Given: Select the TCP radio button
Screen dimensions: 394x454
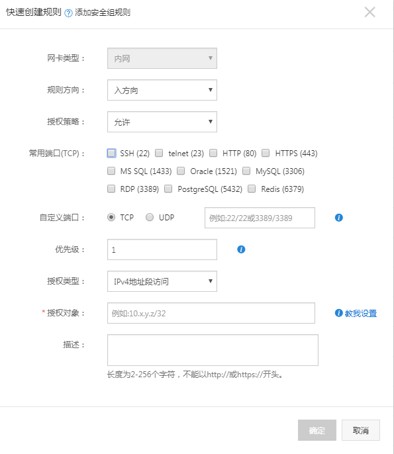Looking at the screenshot, I should [111, 217].
